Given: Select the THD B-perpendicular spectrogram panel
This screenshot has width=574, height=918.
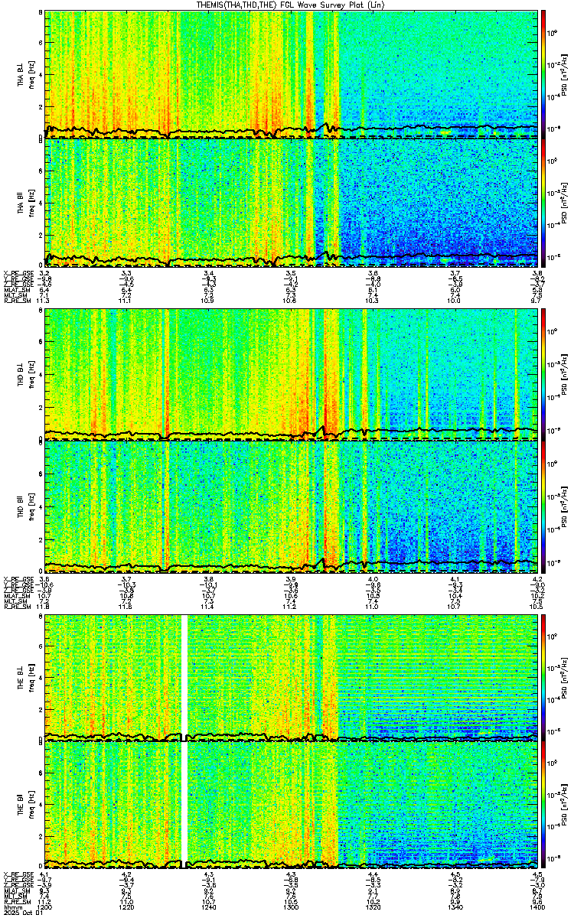Looking at the screenshot, I should pyautogui.click(x=292, y=375).
